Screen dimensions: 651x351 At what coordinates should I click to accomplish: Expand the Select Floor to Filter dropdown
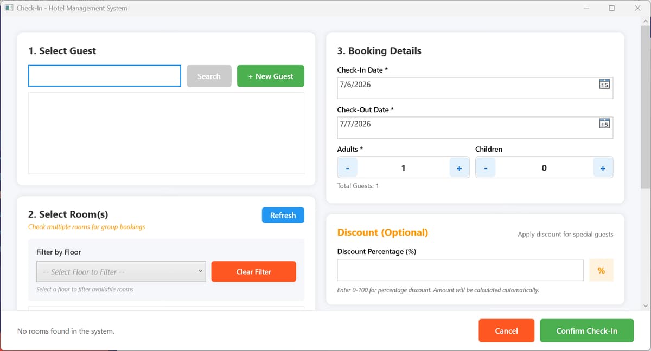click(121, 271)
